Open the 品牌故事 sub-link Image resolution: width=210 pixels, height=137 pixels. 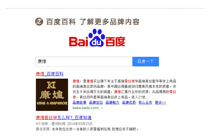(79, 102)
